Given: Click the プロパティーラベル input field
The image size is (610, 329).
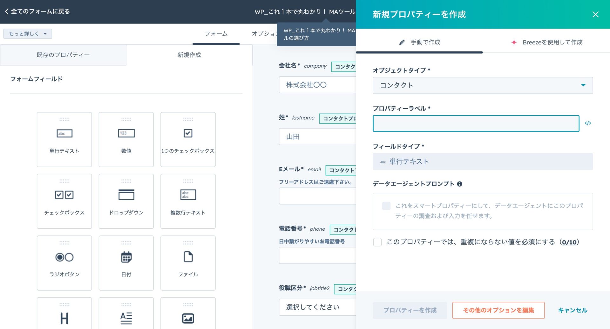Looking at the screenshot, I should 476,123.
